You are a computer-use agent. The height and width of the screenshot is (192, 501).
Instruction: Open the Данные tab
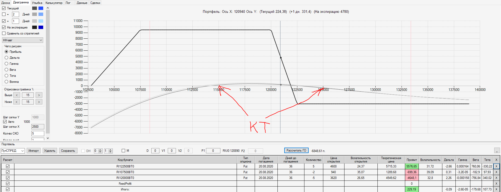(82, 3)
